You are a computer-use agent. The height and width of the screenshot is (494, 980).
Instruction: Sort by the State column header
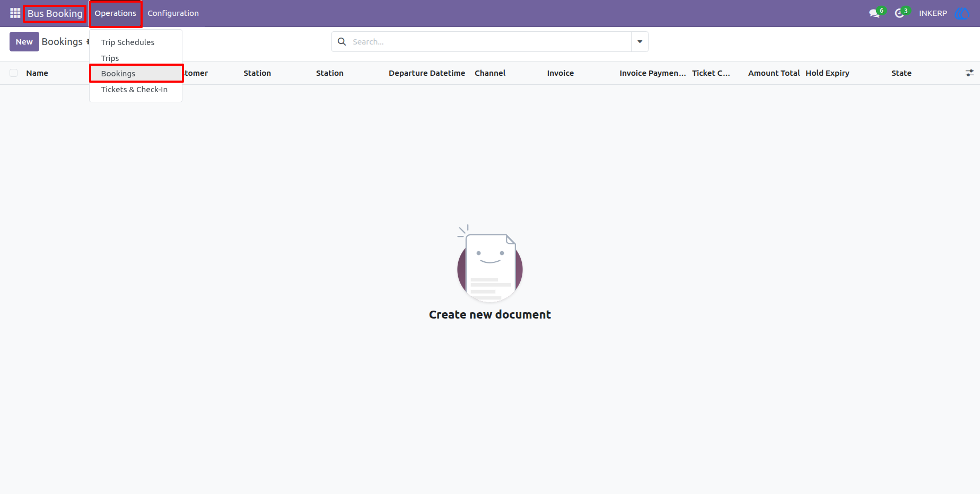click(x=901, y=73)
